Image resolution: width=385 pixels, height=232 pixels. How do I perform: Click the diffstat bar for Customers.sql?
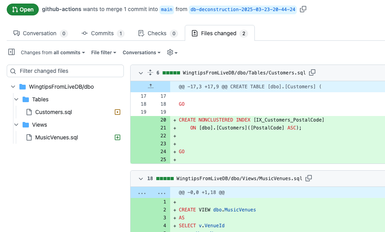coord(171,73)
